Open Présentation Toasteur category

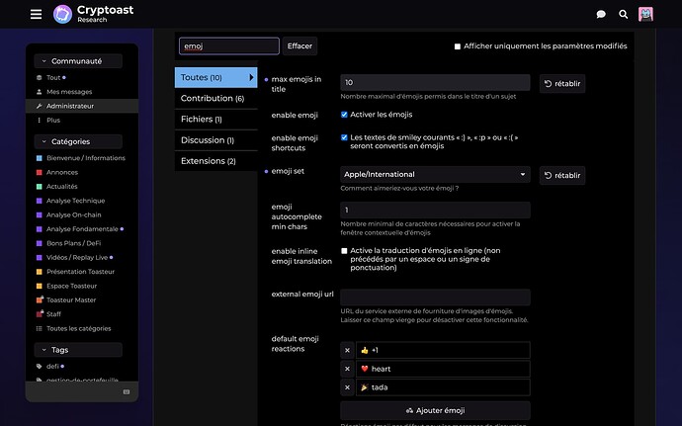(82, 272)
